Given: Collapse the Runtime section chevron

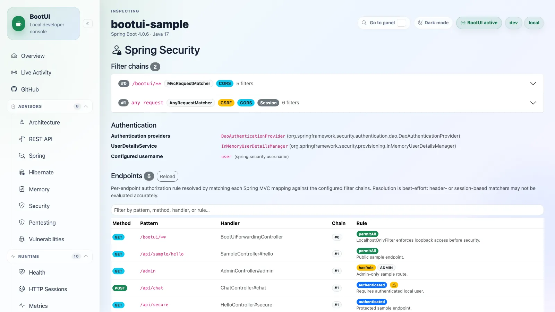Looking at the screenshot, I should coord(86,257).
